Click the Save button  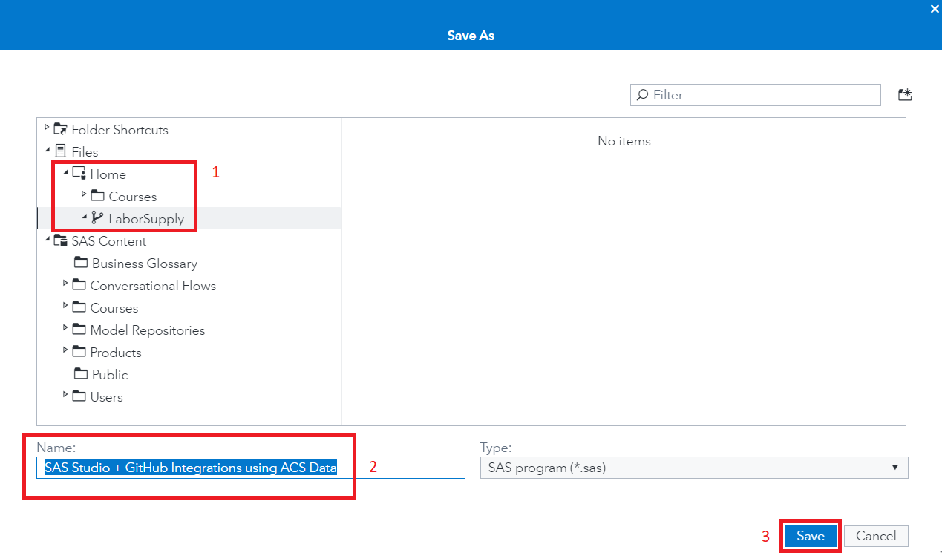click(x=810, y=535)
